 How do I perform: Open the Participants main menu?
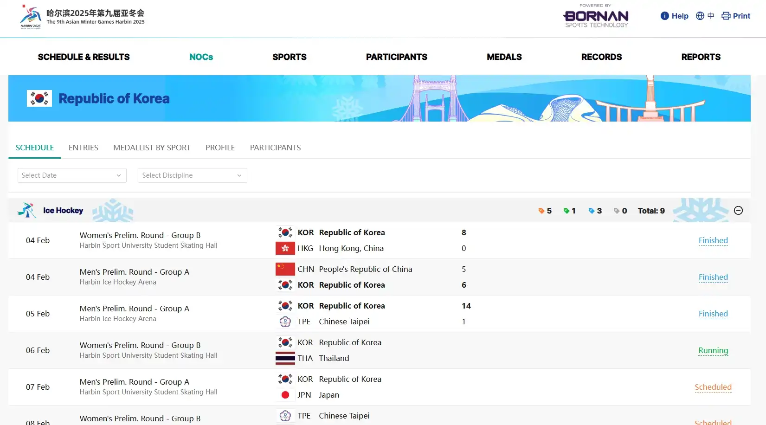tap(396, 57)
